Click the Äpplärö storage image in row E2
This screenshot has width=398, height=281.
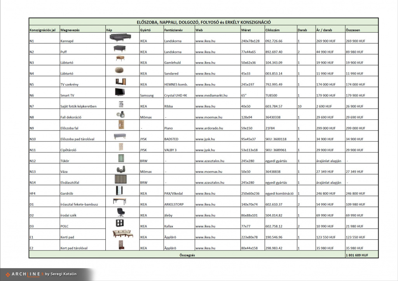[121, 245]
